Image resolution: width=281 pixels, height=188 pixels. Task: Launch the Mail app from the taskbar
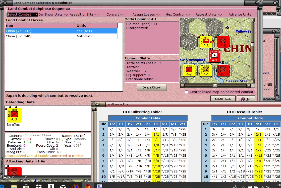pyautogui.click(x=63, y=186)
